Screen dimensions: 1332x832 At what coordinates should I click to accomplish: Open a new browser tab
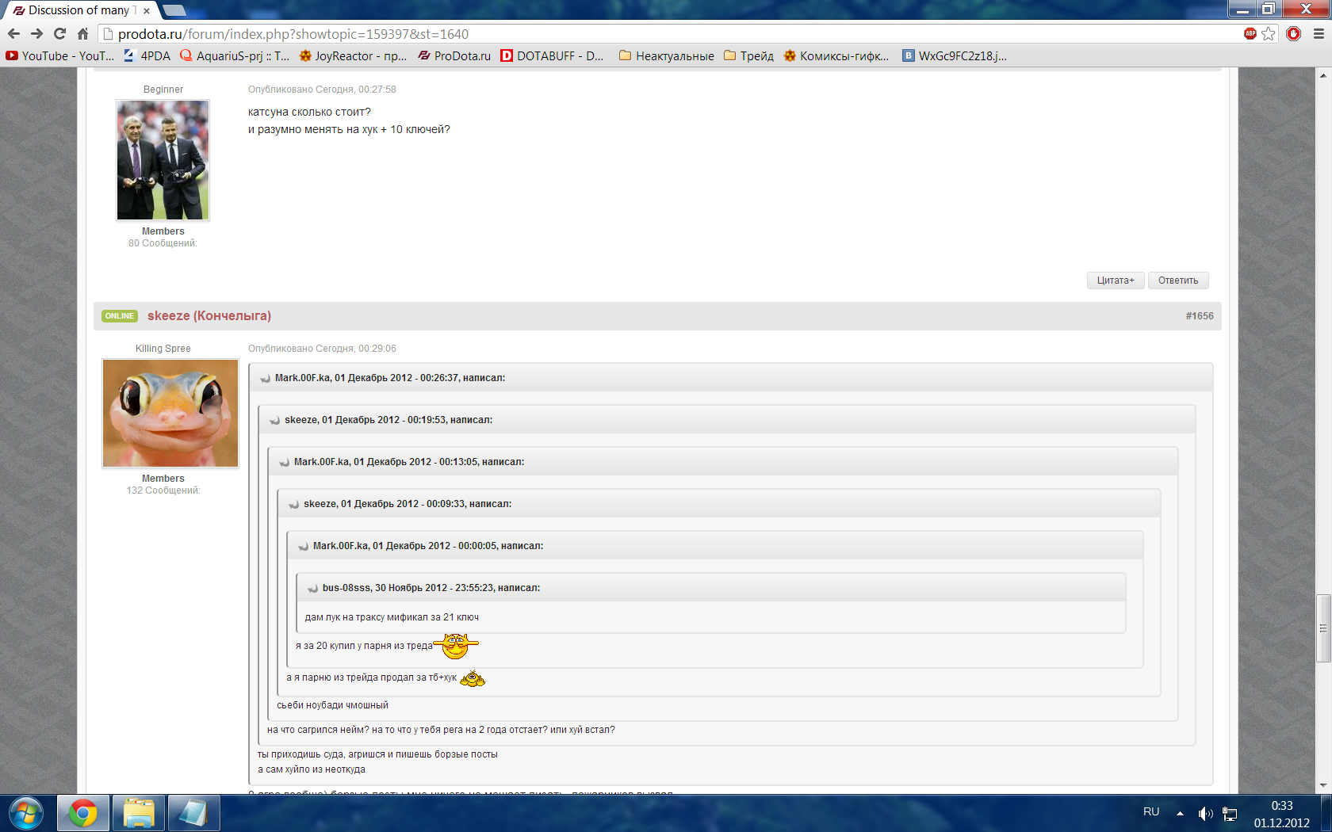pos(174,10)
